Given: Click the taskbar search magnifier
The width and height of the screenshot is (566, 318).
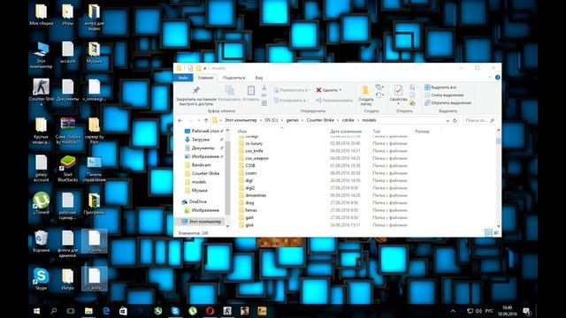Looking at the screenshot, I should (x=54, y=311).
